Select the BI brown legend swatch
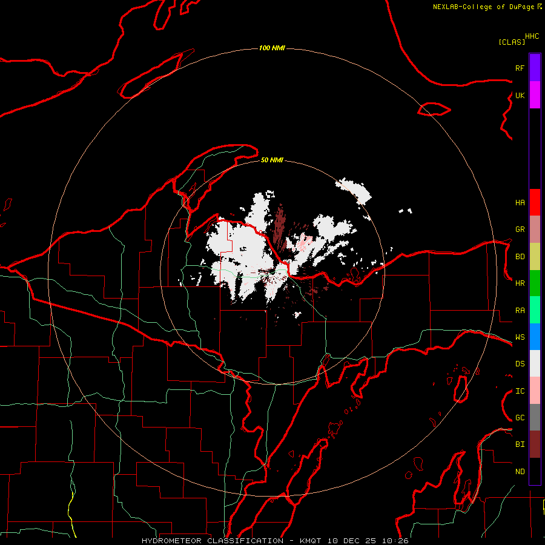Screen dimensions: 545x545 (535, 444)
